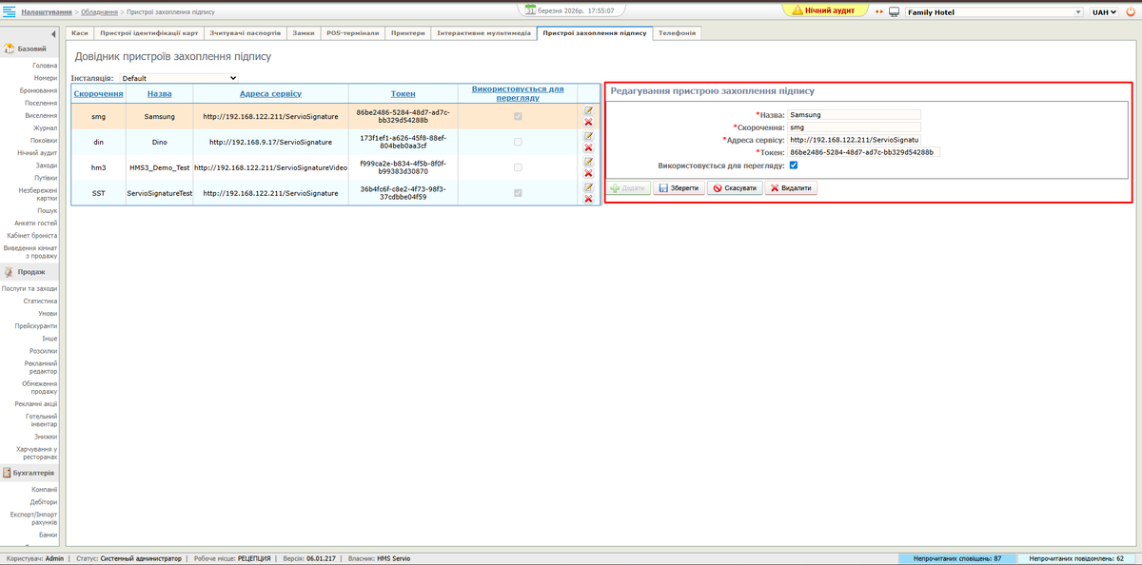The width and height of the screenshot is (1142, 565).
Task: Collapse the left sidebar with arrow icon
Action: 54,33
